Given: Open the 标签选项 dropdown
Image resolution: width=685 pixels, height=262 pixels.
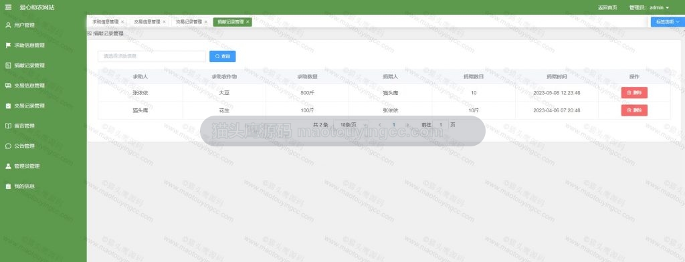Looking at the screenshot, I should point(668,22).
